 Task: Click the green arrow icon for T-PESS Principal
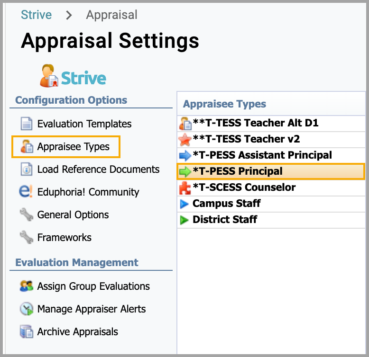pos(185,172)
